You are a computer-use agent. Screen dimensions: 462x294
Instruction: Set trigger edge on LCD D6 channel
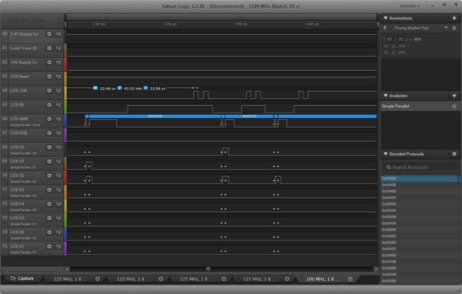pos(58,232)
